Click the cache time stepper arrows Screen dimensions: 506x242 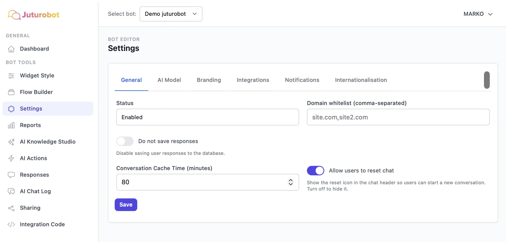pos(291,182)
